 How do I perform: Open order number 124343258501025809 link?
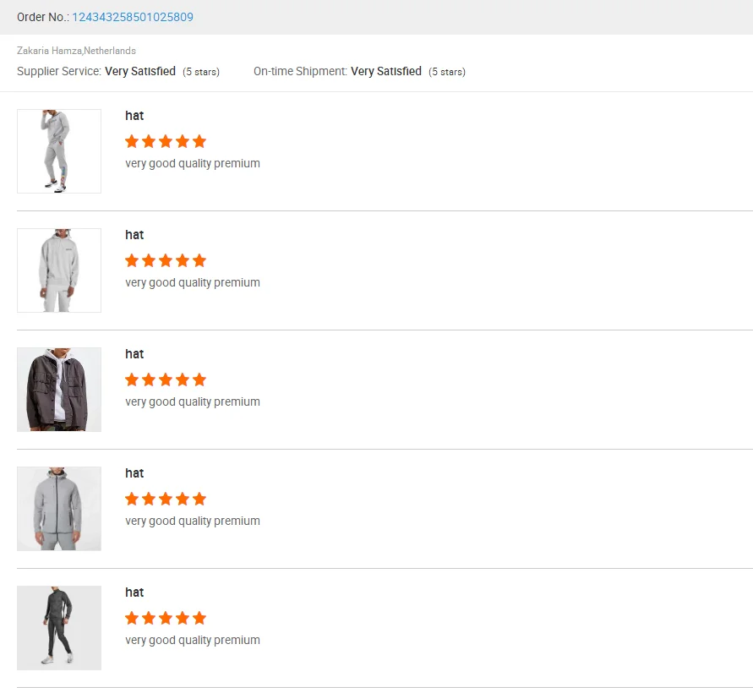[132, 17]
